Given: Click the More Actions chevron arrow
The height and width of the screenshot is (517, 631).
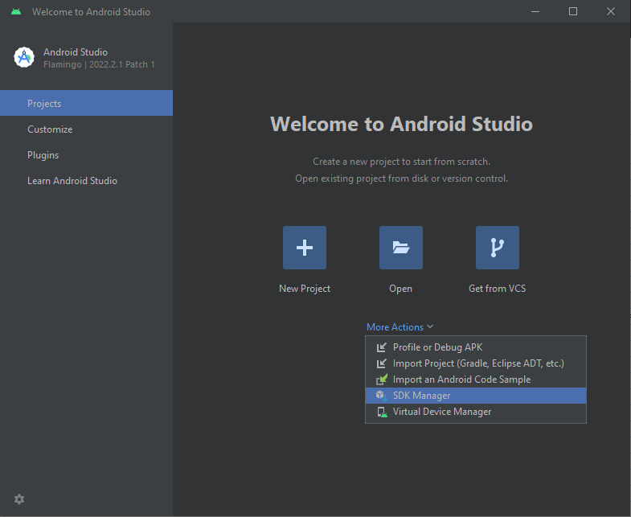Looking at the screenshot, I should 431,327.
